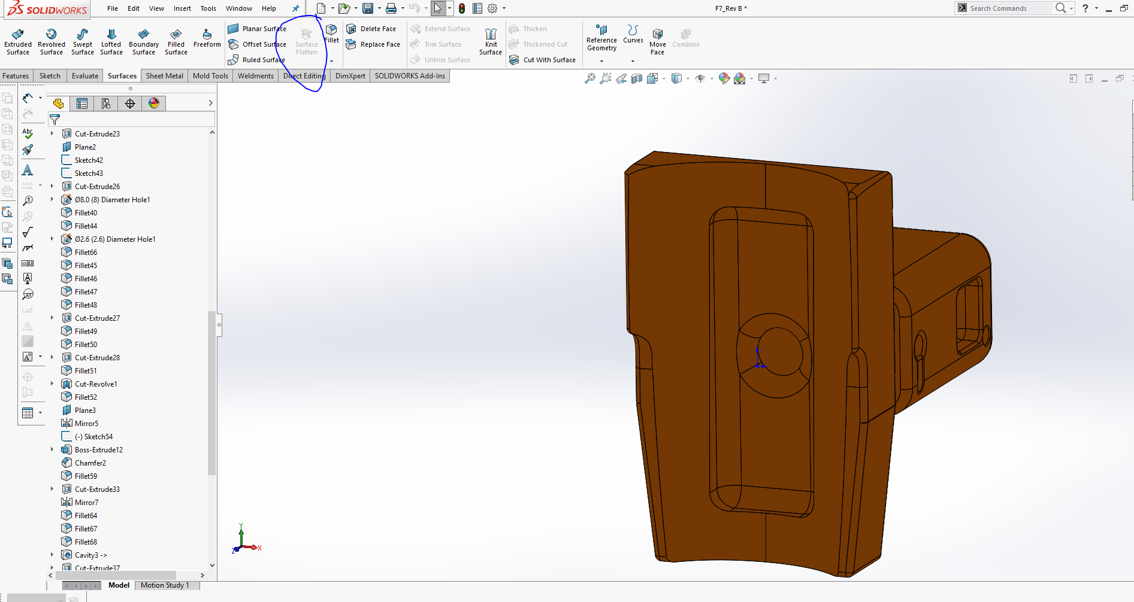
Task: Activate the Knit Surface tool
Action: [490, 41]
